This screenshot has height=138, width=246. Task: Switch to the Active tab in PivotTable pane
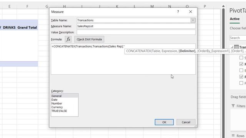234,19
